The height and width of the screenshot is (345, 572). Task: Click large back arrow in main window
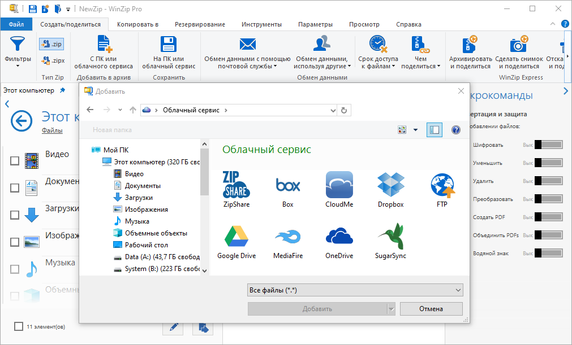tap(21, 121)
